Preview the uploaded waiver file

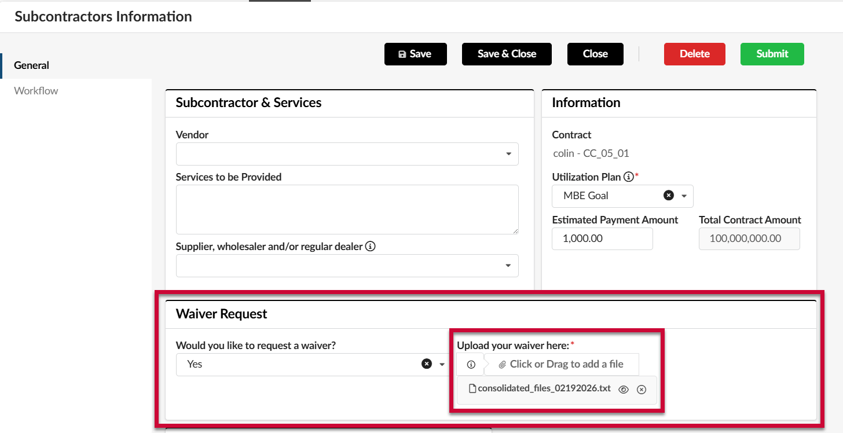tap(623, 389)
